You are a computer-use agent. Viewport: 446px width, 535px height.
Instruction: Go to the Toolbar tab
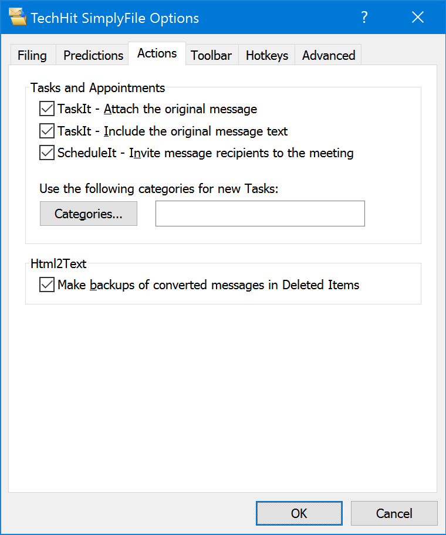pyautogui.click(x=211, y=55)
